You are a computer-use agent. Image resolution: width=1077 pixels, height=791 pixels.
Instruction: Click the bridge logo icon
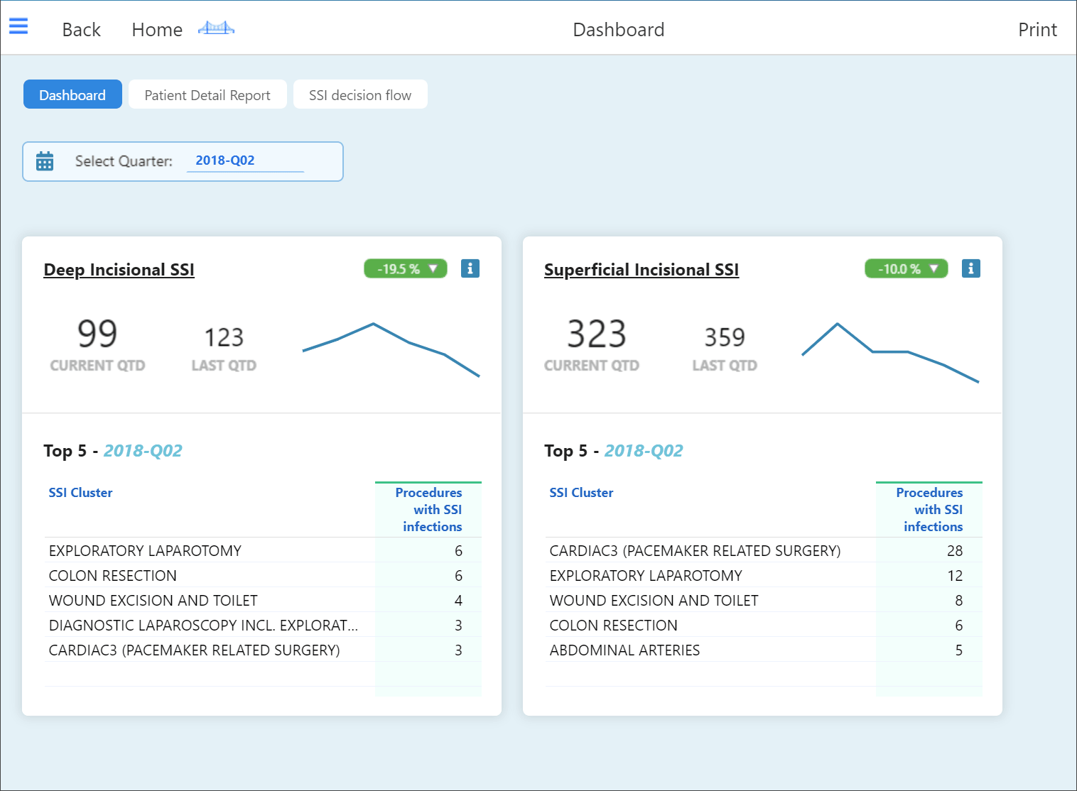[x=216, y=28]
